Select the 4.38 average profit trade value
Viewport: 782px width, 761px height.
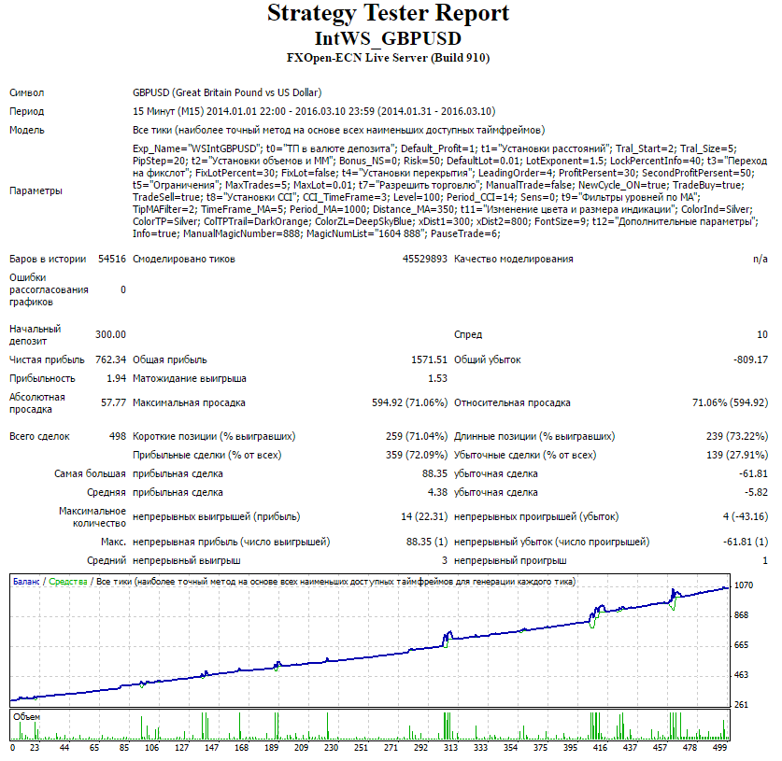437,492
